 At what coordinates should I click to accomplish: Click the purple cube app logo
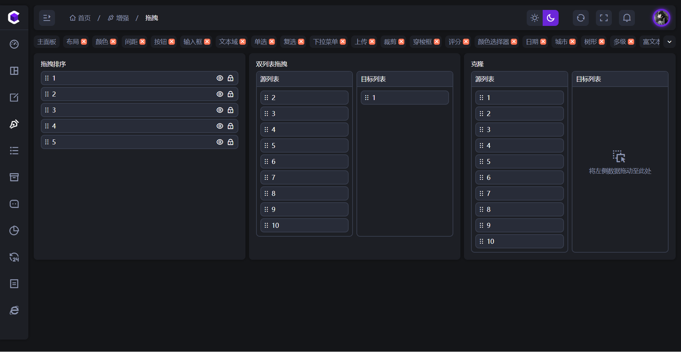tap(14, 17)
